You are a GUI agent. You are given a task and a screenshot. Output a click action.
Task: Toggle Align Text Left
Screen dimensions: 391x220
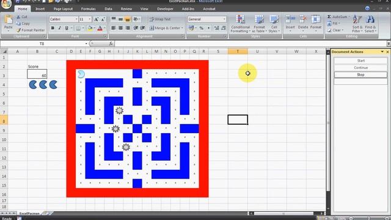[114, 28]
